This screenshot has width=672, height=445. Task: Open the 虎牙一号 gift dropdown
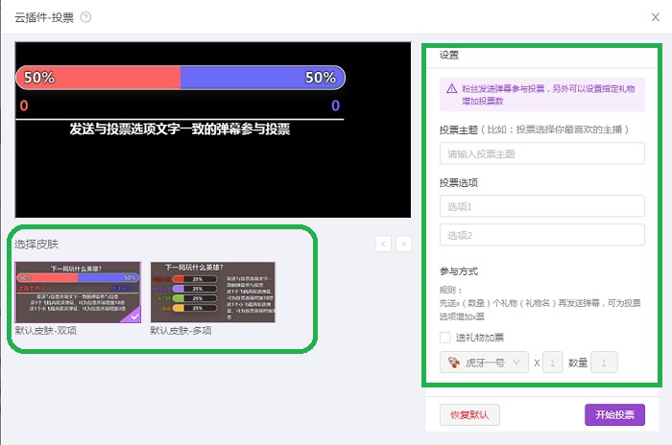[484, 363]
